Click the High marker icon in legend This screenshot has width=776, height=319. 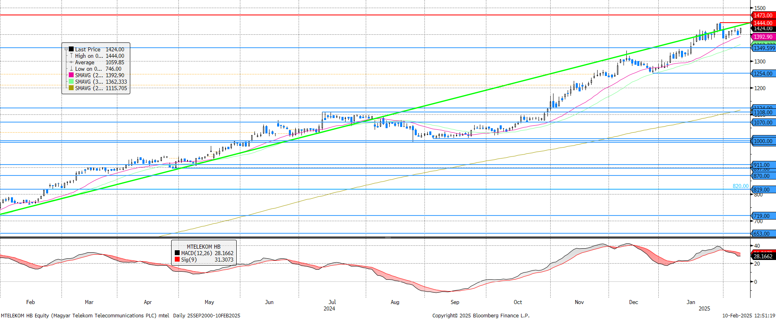(71, 56)
